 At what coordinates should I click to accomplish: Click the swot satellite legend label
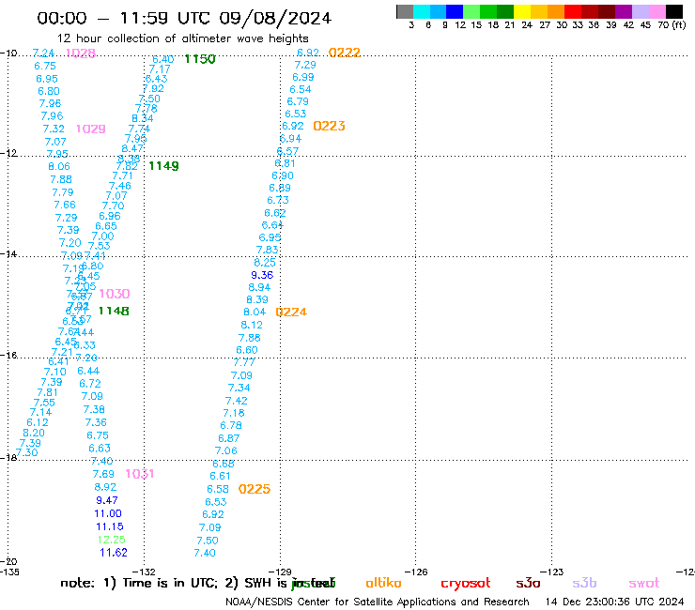(x=644, y=583)
